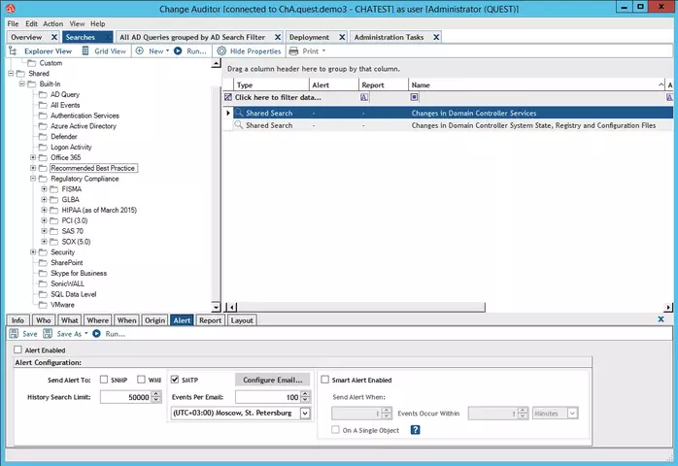678x466 pixels.
Task: Toggle the On A Single Object checkbox
Action: [335, 430]
